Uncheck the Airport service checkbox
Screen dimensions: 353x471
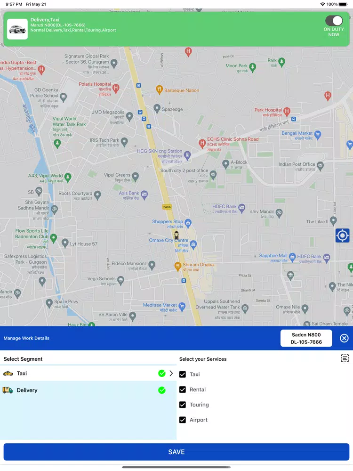[x=183, y=420]
